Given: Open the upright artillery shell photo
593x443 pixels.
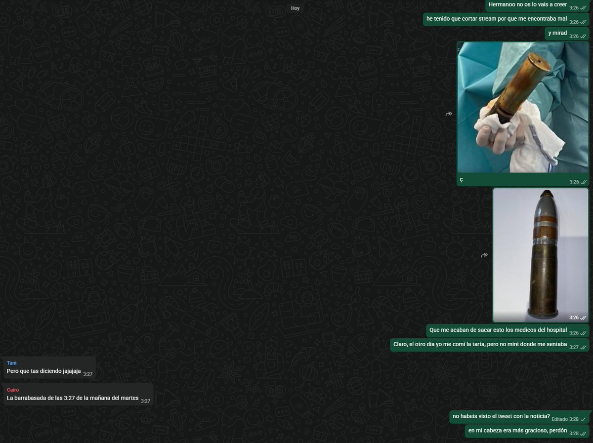Looking at the screenshot, I should (541, 255).
